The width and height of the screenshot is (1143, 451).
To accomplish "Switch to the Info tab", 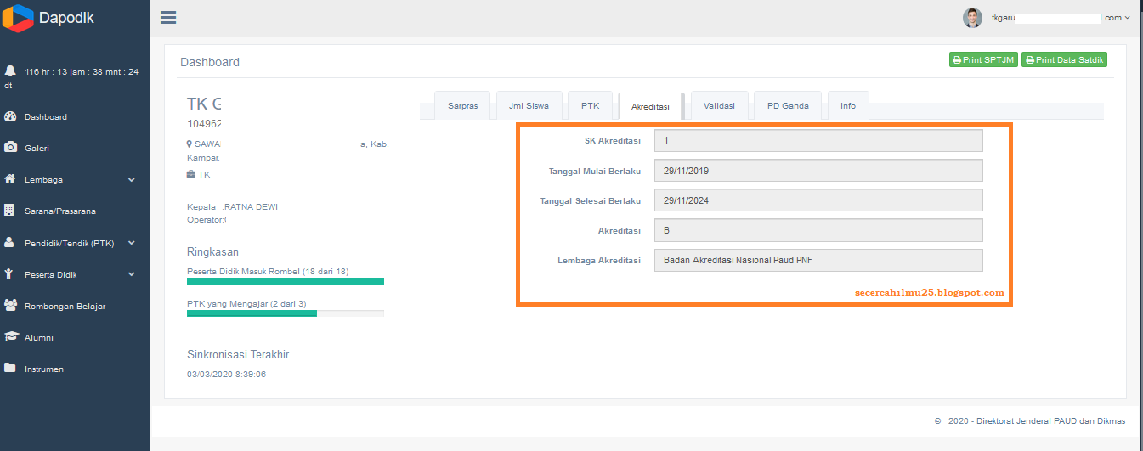I will 848,106.
